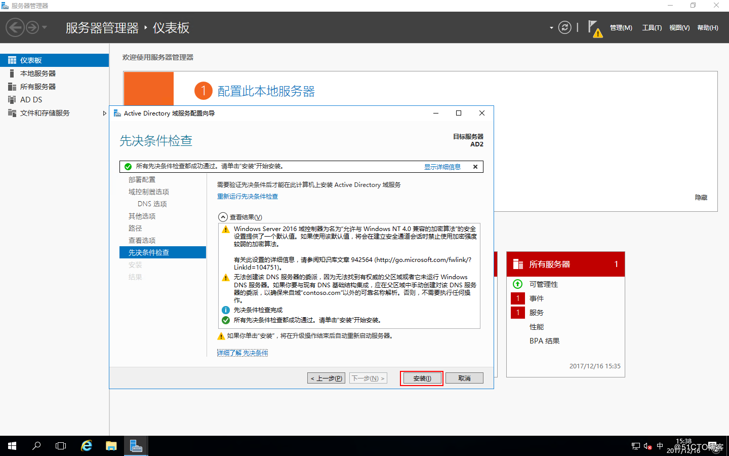Select 文件和存储服务 in the sidebar
The height and width of the screenshot is (456, 729).
[54, 113]
